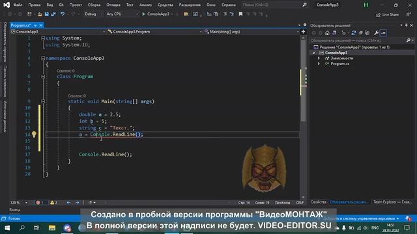Open the ConsoleApp3.Program type dropdown
The height and width of the screenshot is (234, 417).
(155, 32)
